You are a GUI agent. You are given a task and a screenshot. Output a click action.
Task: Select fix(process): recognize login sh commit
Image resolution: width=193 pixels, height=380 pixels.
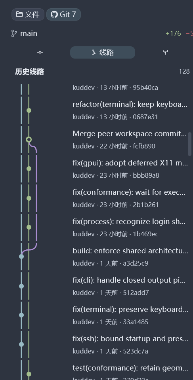(x=130, y=228)
